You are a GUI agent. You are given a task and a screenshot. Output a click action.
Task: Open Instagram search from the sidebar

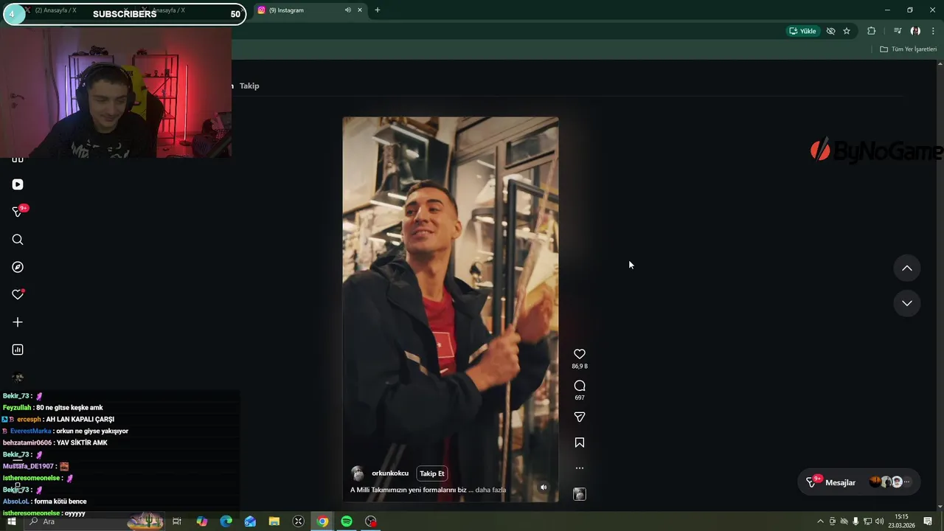pos(18,240)
